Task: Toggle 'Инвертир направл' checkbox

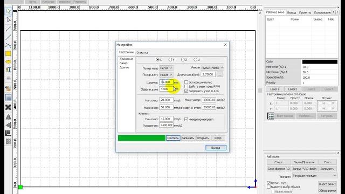Action: 187,119
